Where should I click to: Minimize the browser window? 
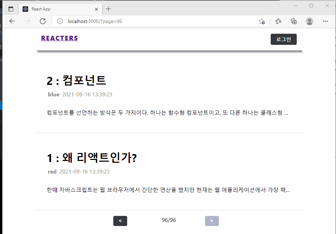click(x=295, y=6)
